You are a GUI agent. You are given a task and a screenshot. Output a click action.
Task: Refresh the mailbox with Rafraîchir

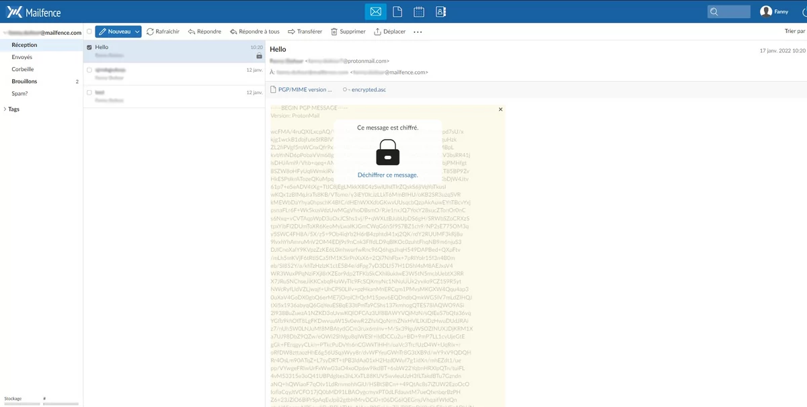pyautogui.click(x=163, y=32)
